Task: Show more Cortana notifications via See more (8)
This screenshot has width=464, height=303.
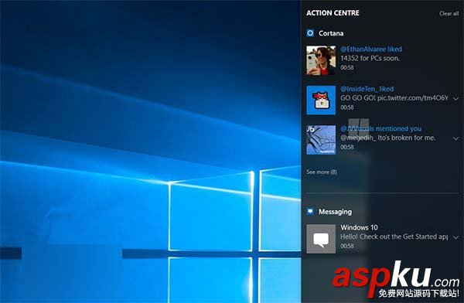Action: point(322,172)
